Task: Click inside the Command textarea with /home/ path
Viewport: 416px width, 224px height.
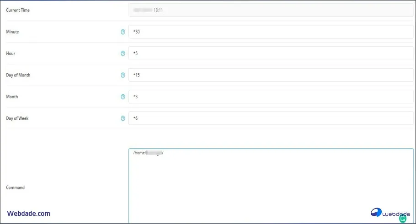Action: point(271,182)
